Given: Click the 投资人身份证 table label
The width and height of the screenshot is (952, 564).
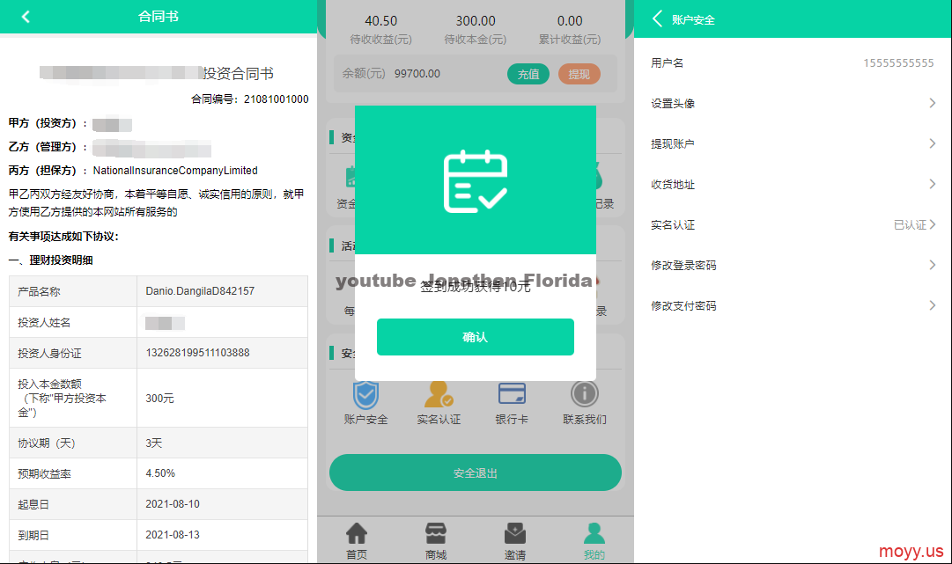Looking at the screenshot, I should tap(50, 353).
